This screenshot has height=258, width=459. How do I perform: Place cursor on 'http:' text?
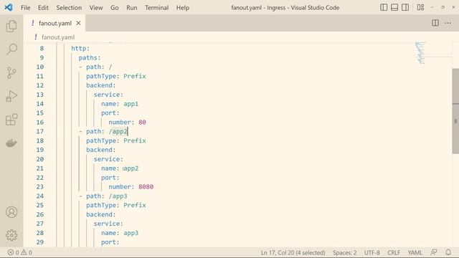80,48
